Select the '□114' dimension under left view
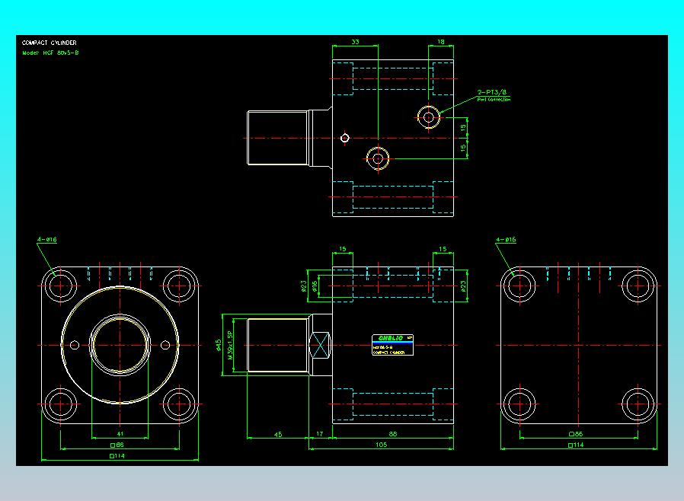The height and width of the screenshot is (501, 684). point(117,456)
